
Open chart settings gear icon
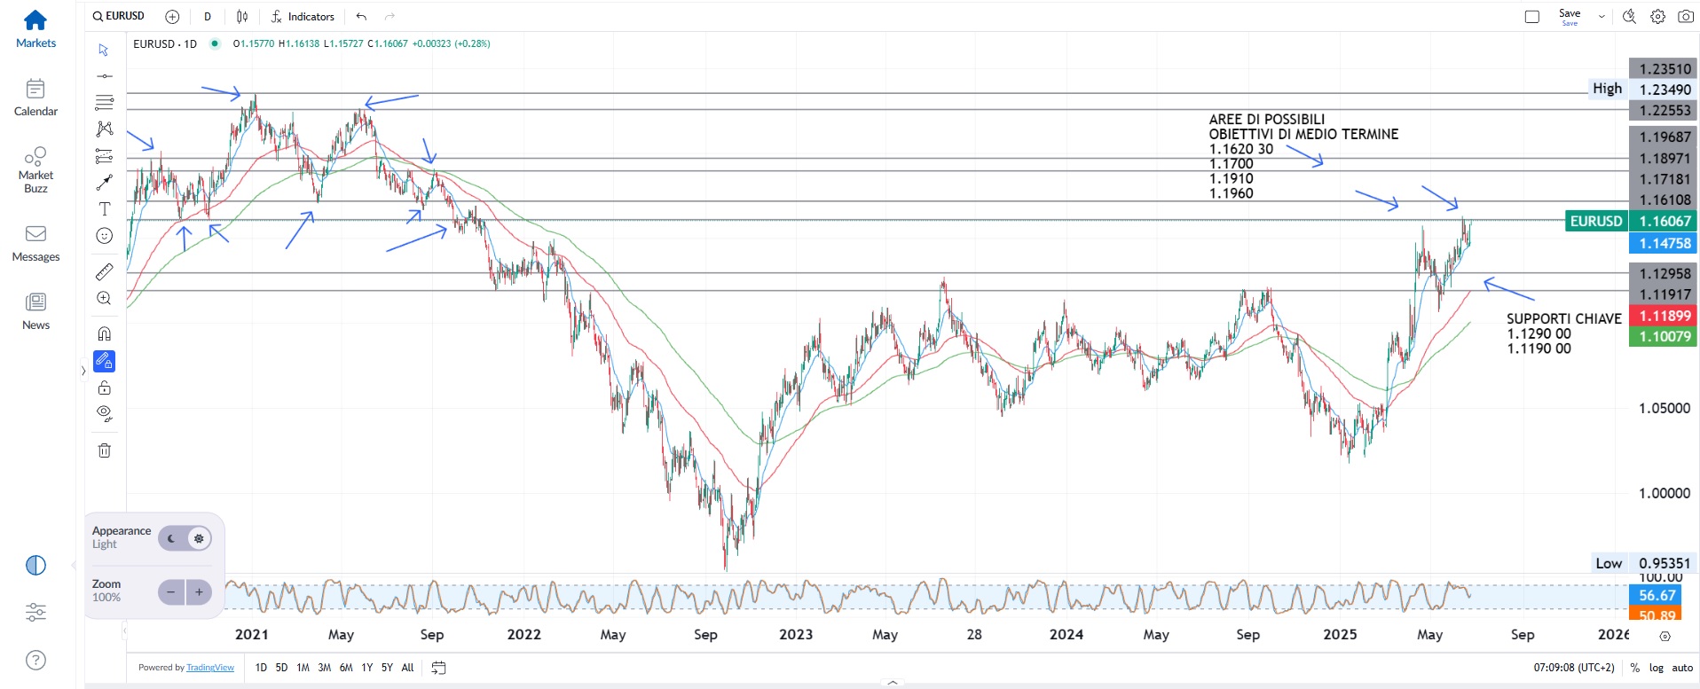[1657, 16]
